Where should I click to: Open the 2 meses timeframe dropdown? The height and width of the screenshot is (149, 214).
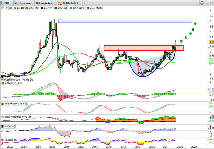pos(26,3)
